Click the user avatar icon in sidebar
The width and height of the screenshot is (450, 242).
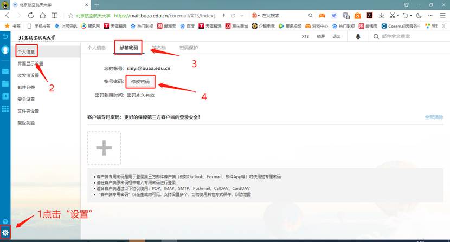click(5, 50)
